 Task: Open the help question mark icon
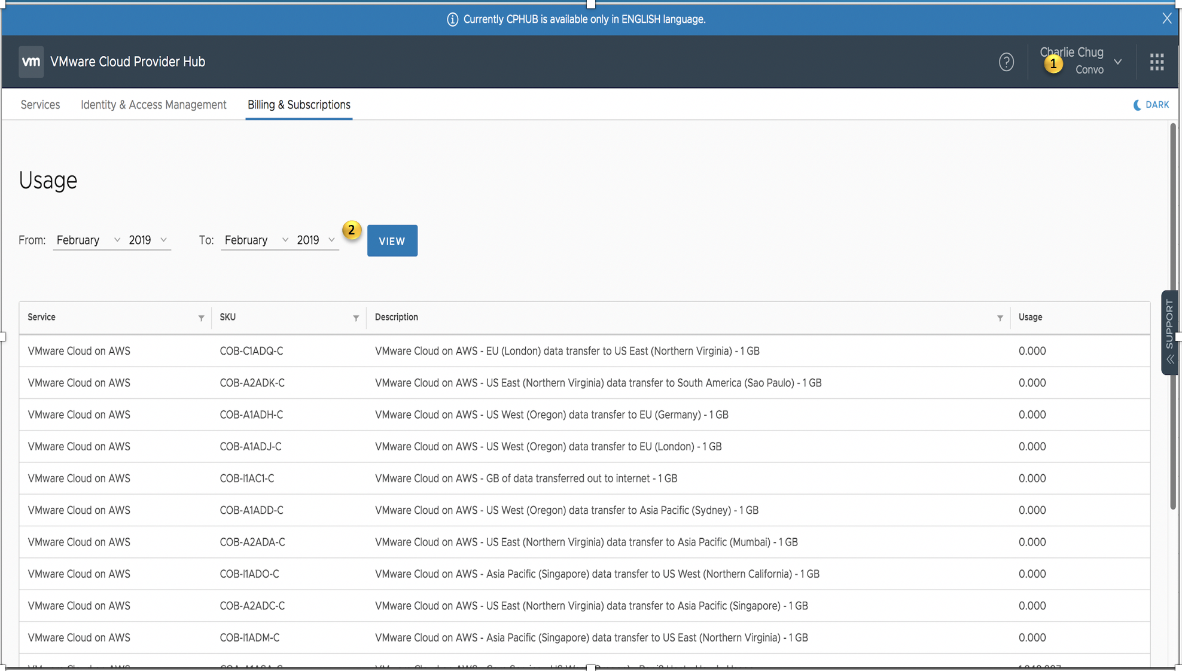1006,62
